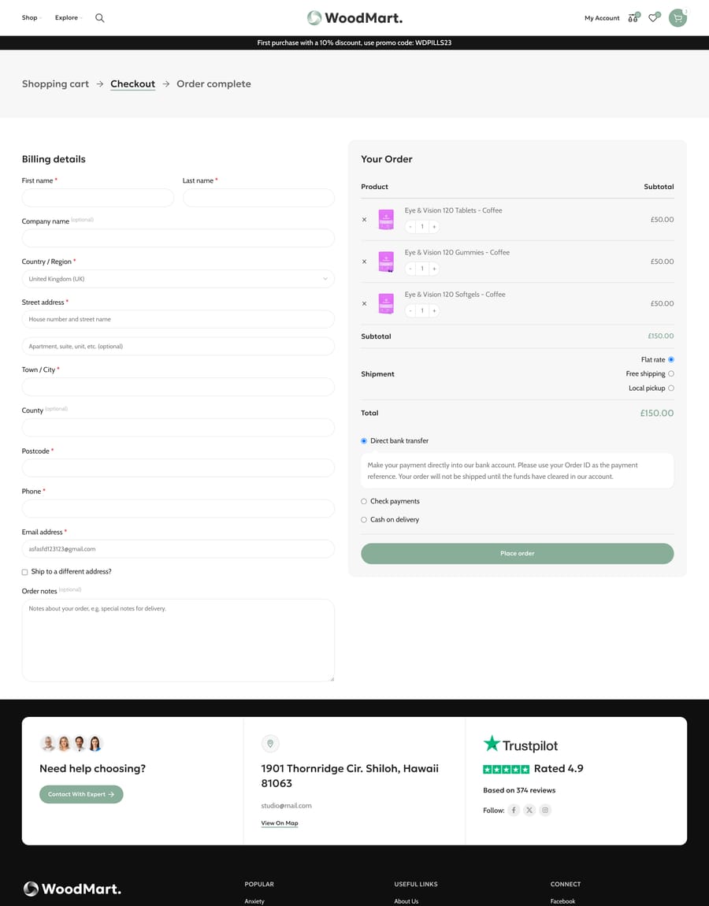This screenshot has height=906, width=709.
Task: Open the wishlist heart icon
Action: (654, 18)
